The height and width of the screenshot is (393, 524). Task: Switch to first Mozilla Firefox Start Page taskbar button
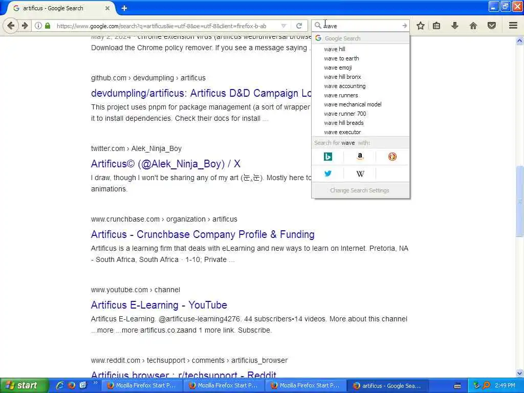click(x=142, y=385)
